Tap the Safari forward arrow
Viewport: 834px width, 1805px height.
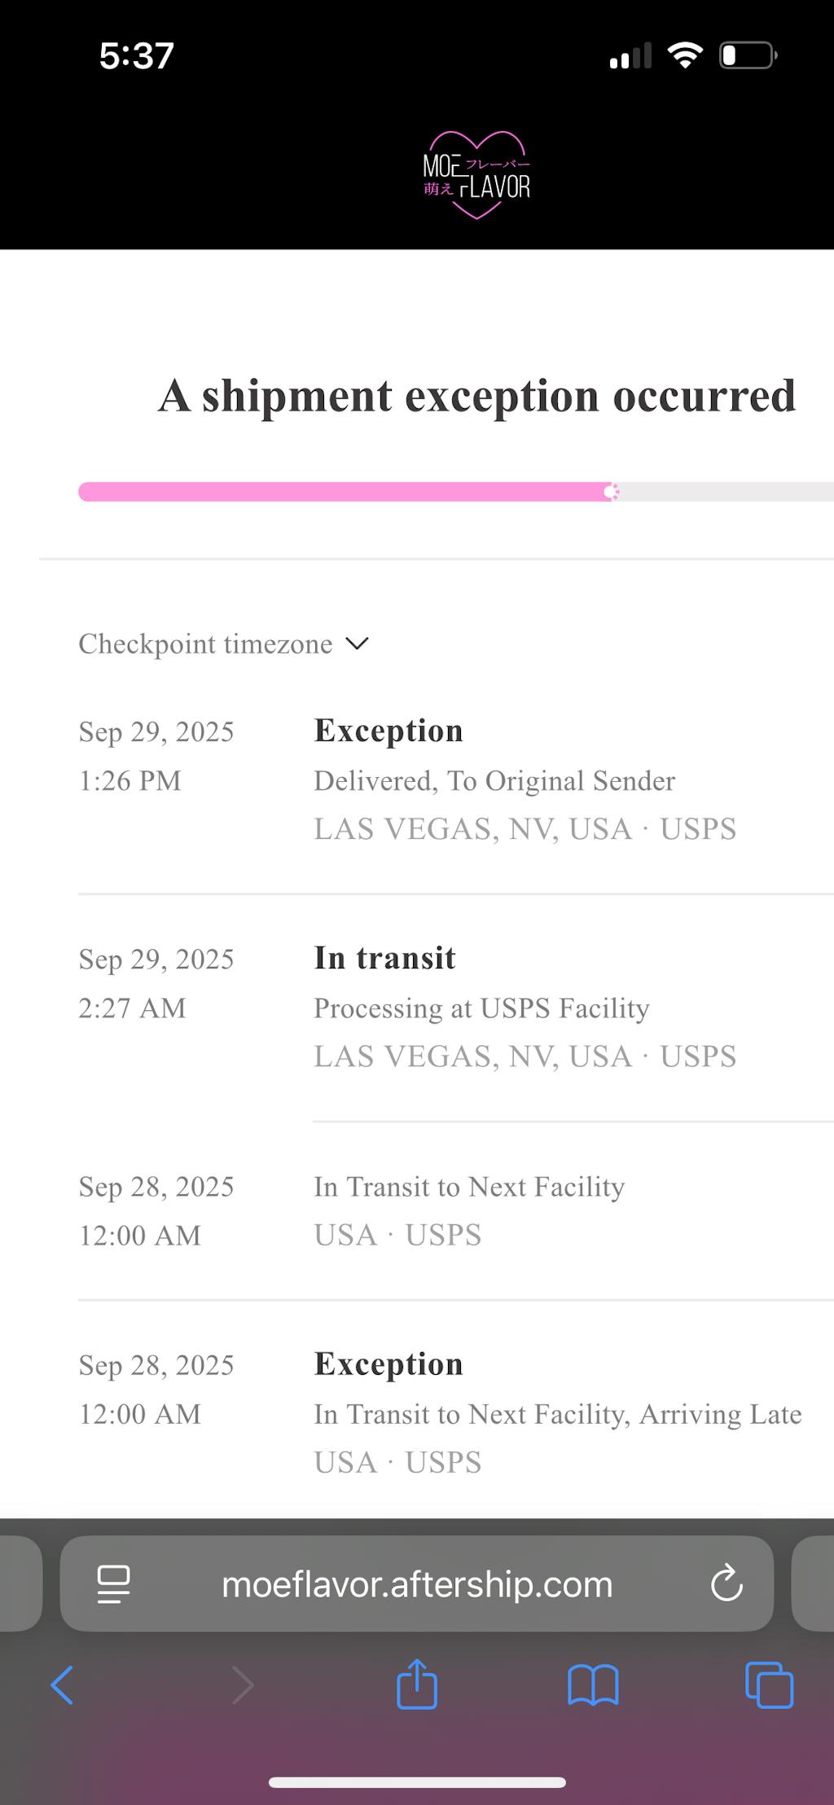click(243, 1684)
